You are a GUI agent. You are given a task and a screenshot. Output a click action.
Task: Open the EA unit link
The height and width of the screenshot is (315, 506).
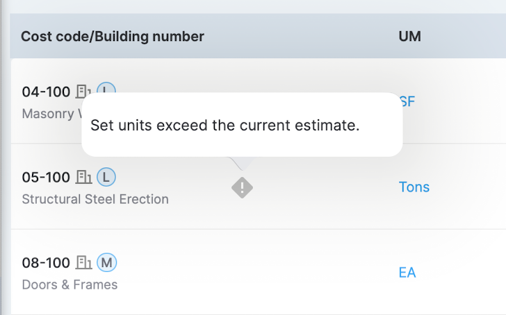[x=407, y=273]
